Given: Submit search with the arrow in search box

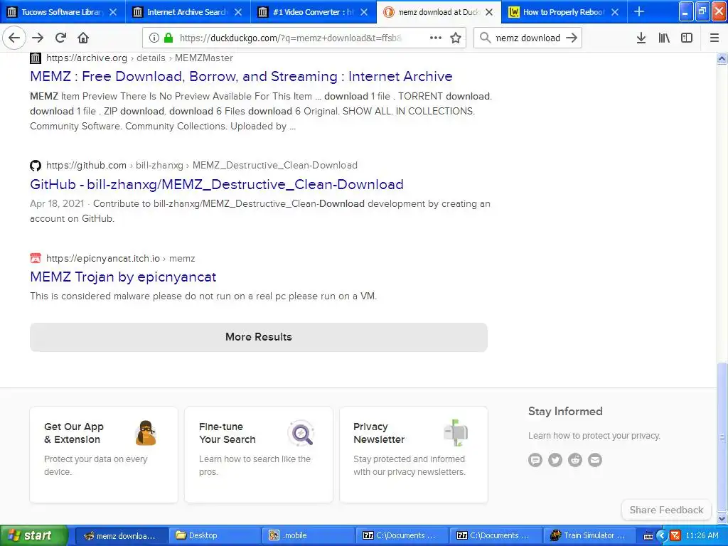Looking at the screenshot, I should (x=572, y=38).
